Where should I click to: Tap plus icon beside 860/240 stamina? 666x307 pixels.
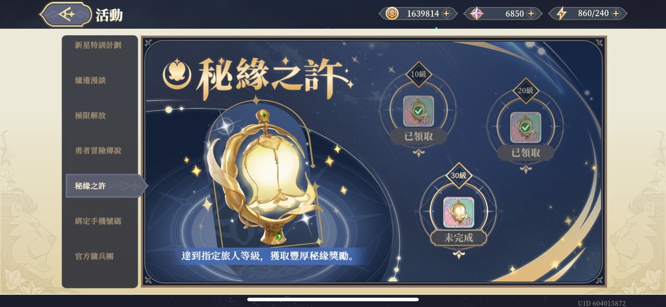coord(616,13)
